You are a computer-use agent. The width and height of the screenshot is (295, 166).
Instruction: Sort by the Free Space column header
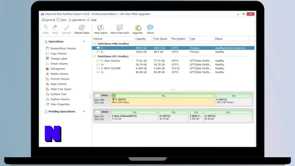click(x=161, y=39)
